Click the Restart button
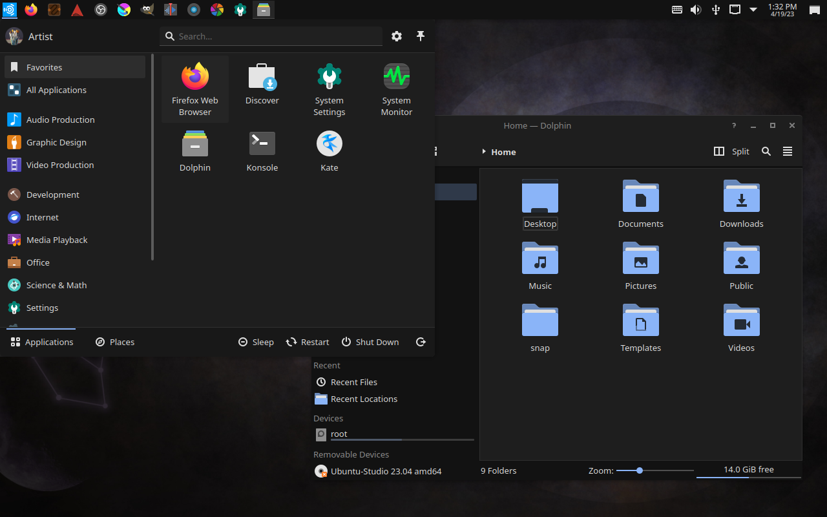The image size is (827, 517). click(x=308, y=342)
